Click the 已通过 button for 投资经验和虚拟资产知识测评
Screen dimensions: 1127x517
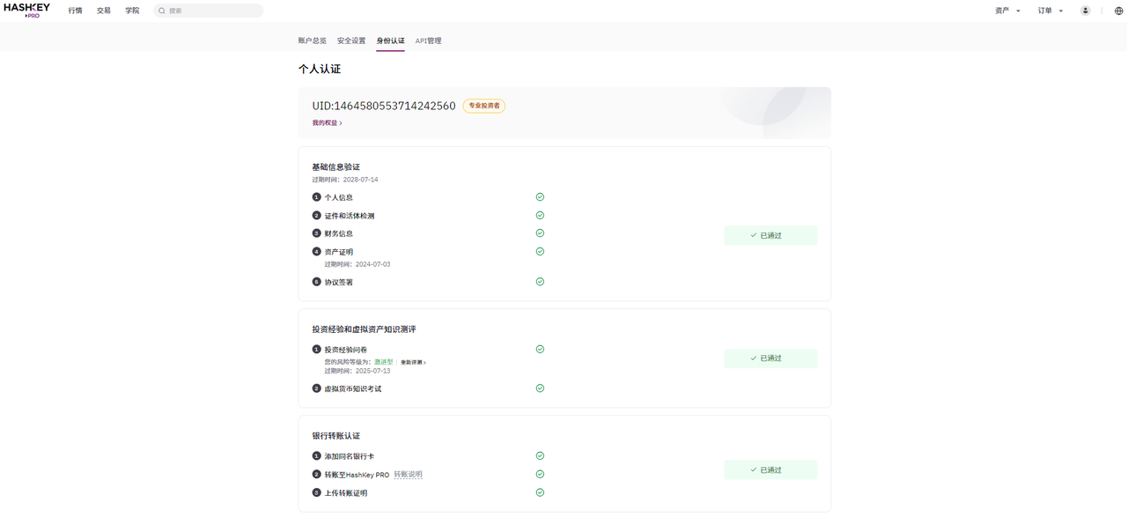tap(770, 358)
